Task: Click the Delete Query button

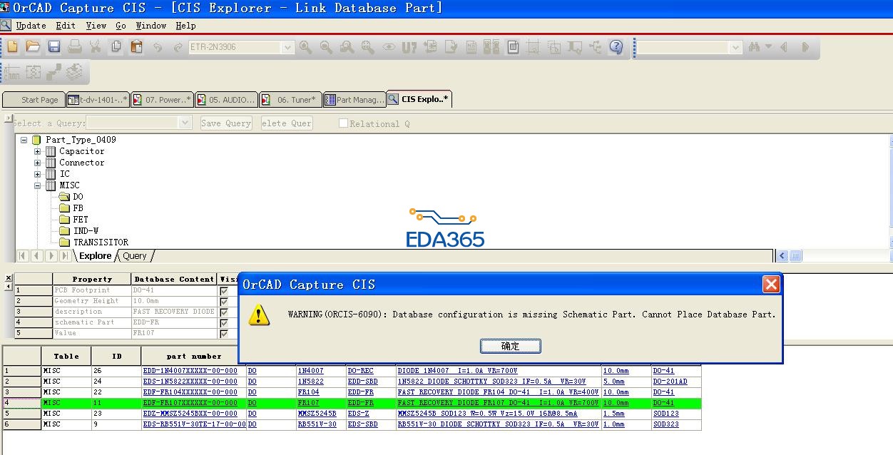Action: pos(287,123)
